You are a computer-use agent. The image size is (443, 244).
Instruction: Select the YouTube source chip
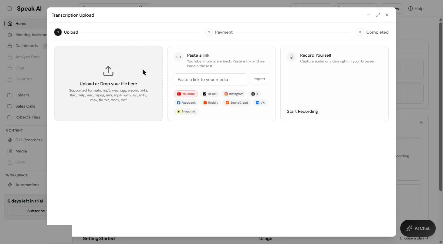(186, 94)
